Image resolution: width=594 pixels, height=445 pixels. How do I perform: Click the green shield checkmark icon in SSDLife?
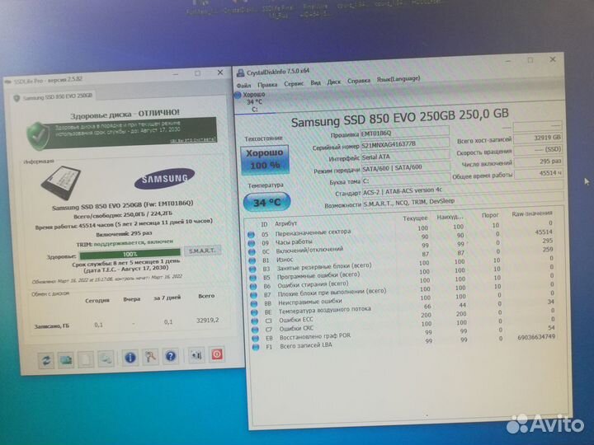coord(38,136)
